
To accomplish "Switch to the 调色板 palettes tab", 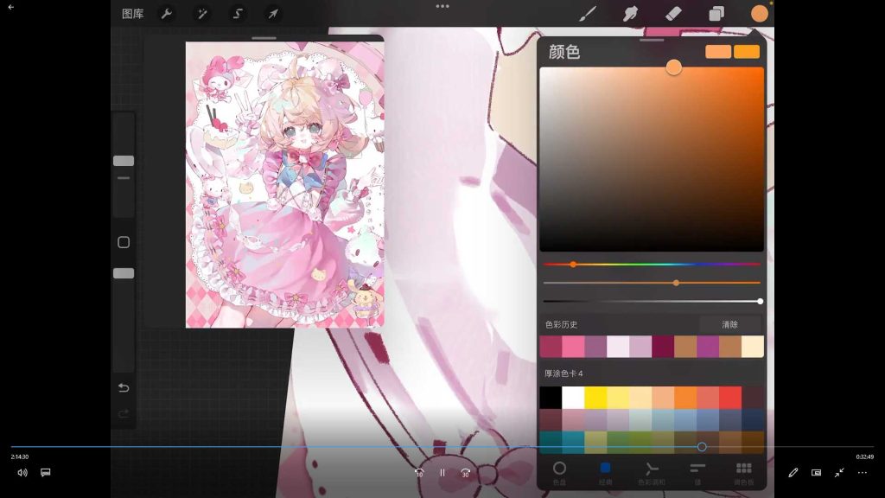I will pos(744,473).
